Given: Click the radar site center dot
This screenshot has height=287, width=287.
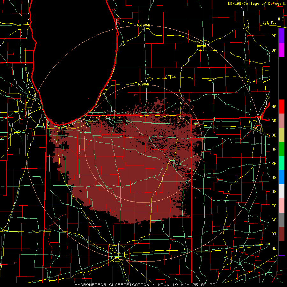Looking at the screenshot, I should (x=143, y=143).
